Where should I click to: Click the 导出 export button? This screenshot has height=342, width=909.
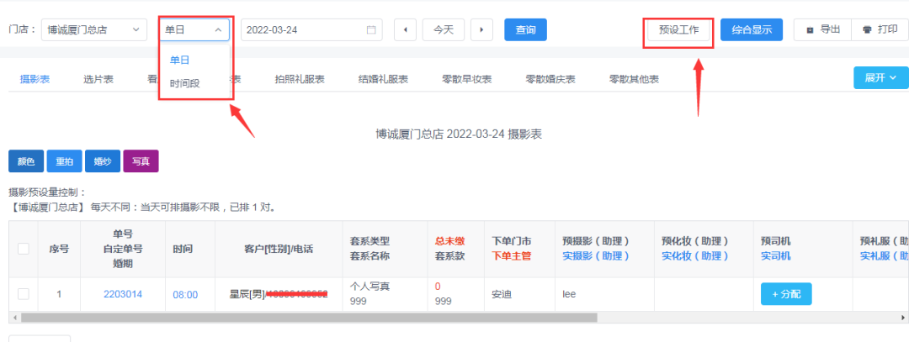822,30
